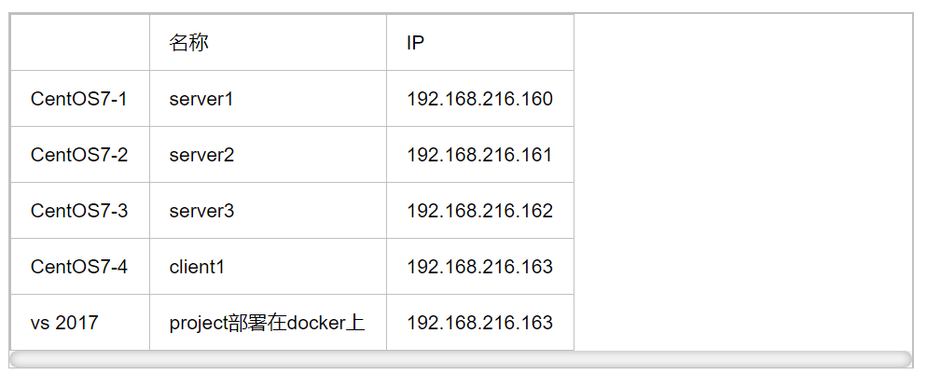
Task: Click the project部署在docker上 cell
Action: [x=267, y=323]
